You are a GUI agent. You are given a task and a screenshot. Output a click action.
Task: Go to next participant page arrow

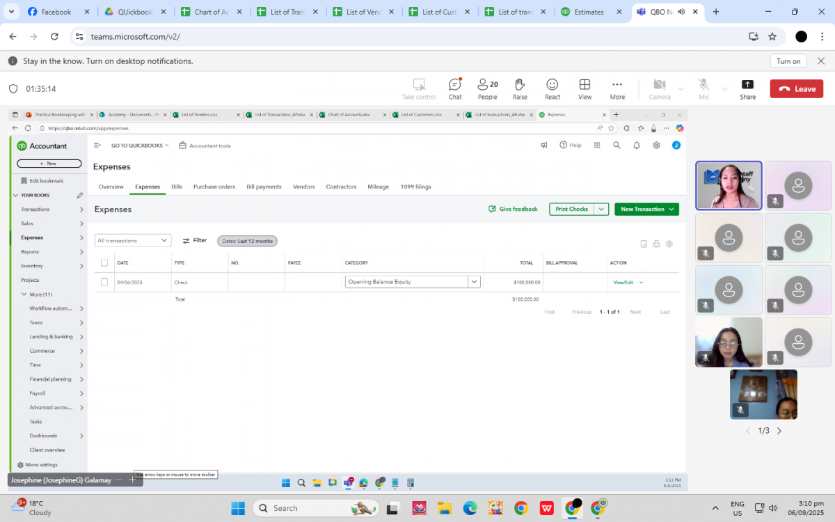coord(779,431)
